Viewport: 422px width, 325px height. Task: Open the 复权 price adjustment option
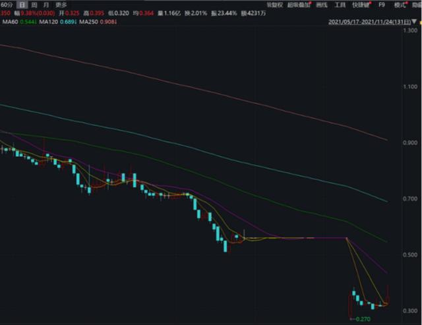tap(274, 5)
